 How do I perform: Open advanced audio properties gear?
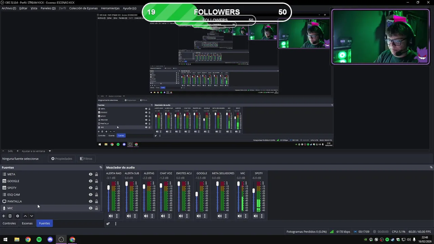(x=108, y=224)
